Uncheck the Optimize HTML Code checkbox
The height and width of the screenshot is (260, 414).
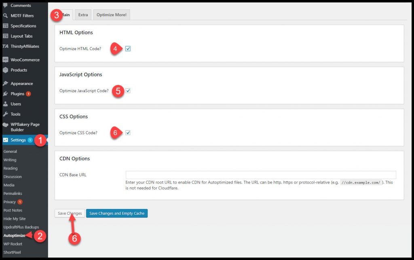point(128,49)
